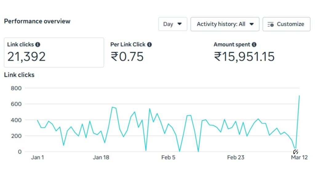View the Amount spent info tooltip icon
The image size is (315, 177).
254,44
